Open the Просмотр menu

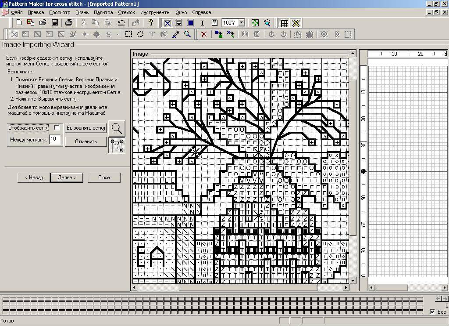click(x=60, y=12)
